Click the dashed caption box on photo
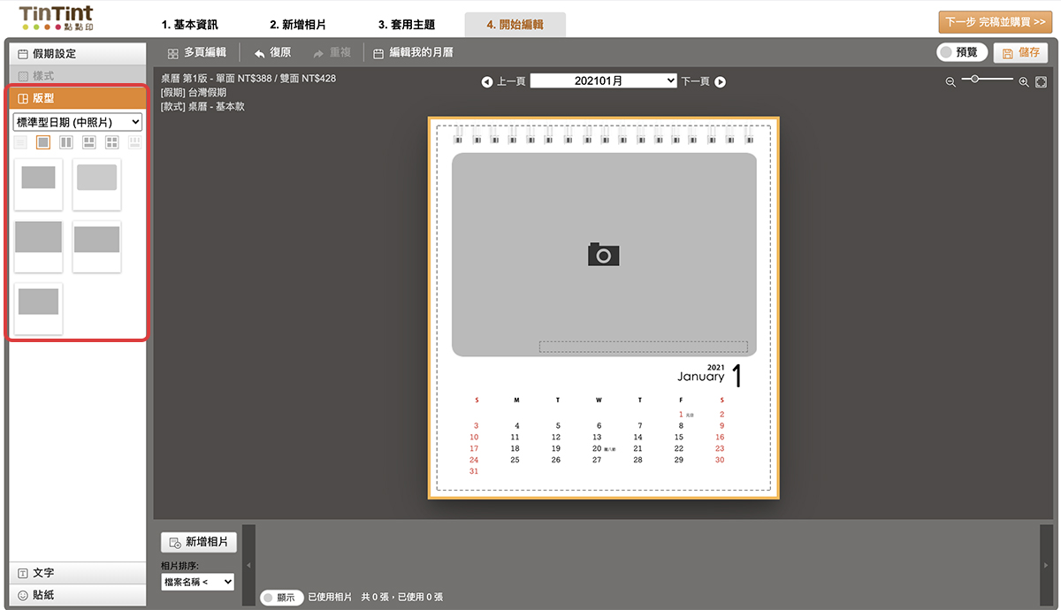This screenshot has width=1061, height=610. (643, 347)
